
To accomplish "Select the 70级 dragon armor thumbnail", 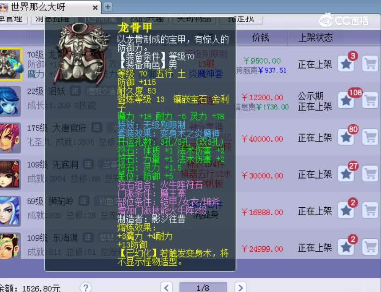I will [11, 64].
